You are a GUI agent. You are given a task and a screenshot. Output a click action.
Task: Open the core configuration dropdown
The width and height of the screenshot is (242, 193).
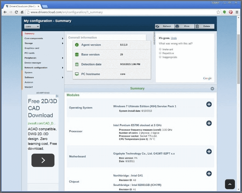click(32, 27)
